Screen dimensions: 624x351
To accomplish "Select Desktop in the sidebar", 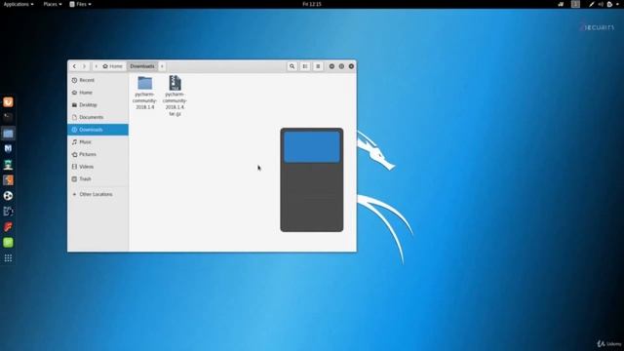I will click(97, 104).
